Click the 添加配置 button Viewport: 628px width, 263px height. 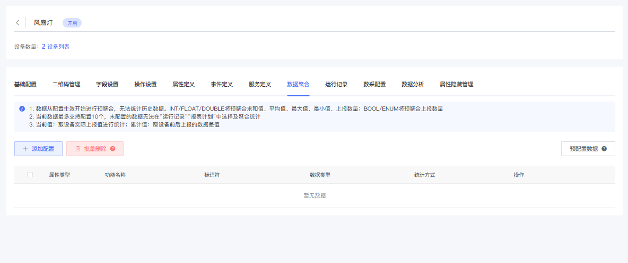pyautogui.click(x=38, y=149)
